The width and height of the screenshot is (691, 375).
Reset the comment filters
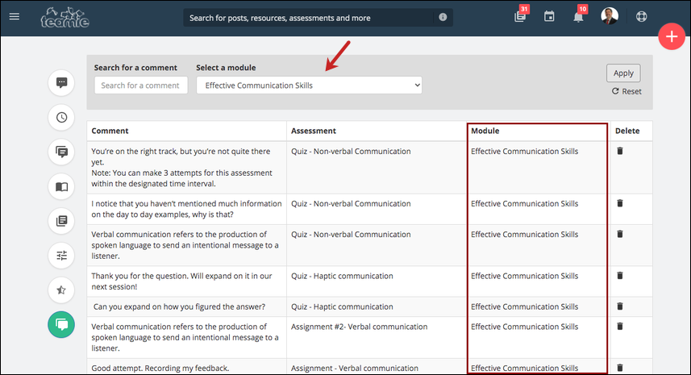point(626,91)
